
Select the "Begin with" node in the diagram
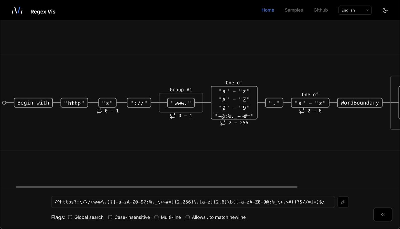tap(33, 103)
